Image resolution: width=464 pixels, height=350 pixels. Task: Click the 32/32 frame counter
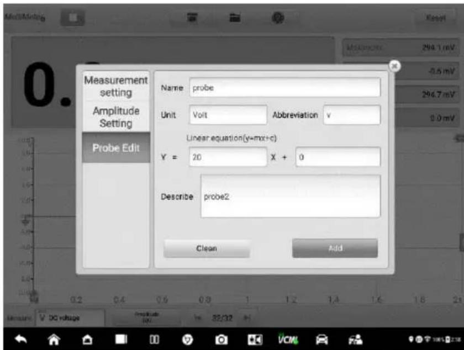[222, 318]
